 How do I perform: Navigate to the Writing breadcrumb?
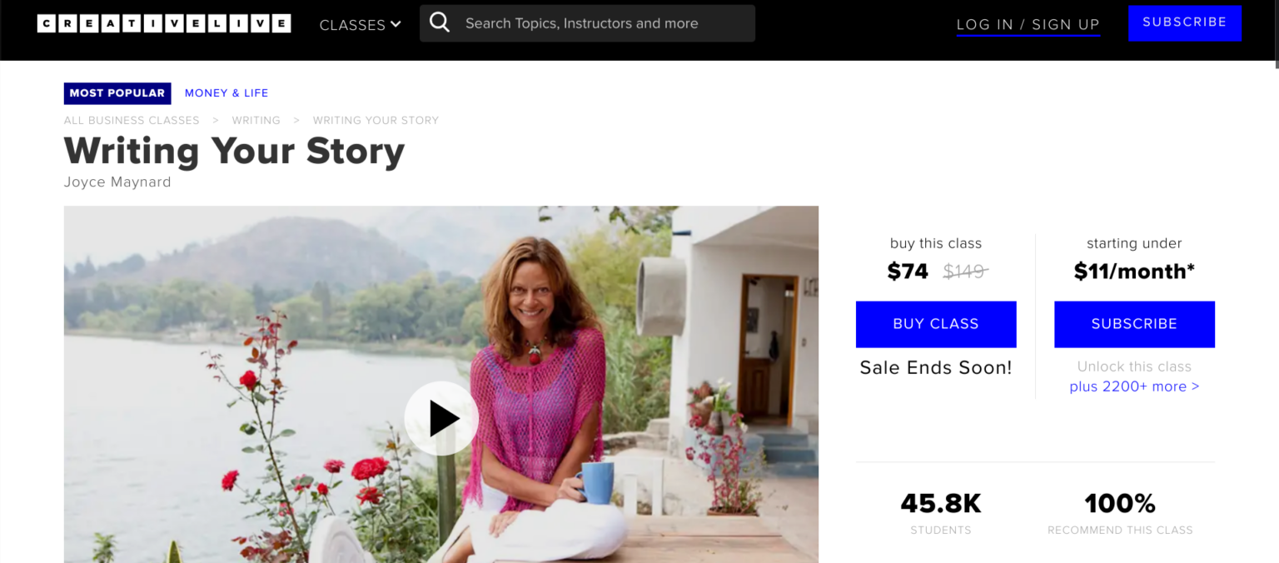coord(256,120)
